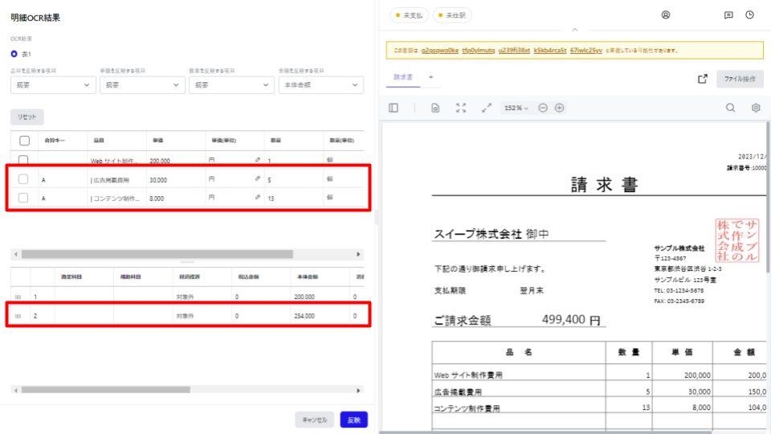
Task: Click the OCR table horizontal scrollbar thumb
Action: (157, 255)
